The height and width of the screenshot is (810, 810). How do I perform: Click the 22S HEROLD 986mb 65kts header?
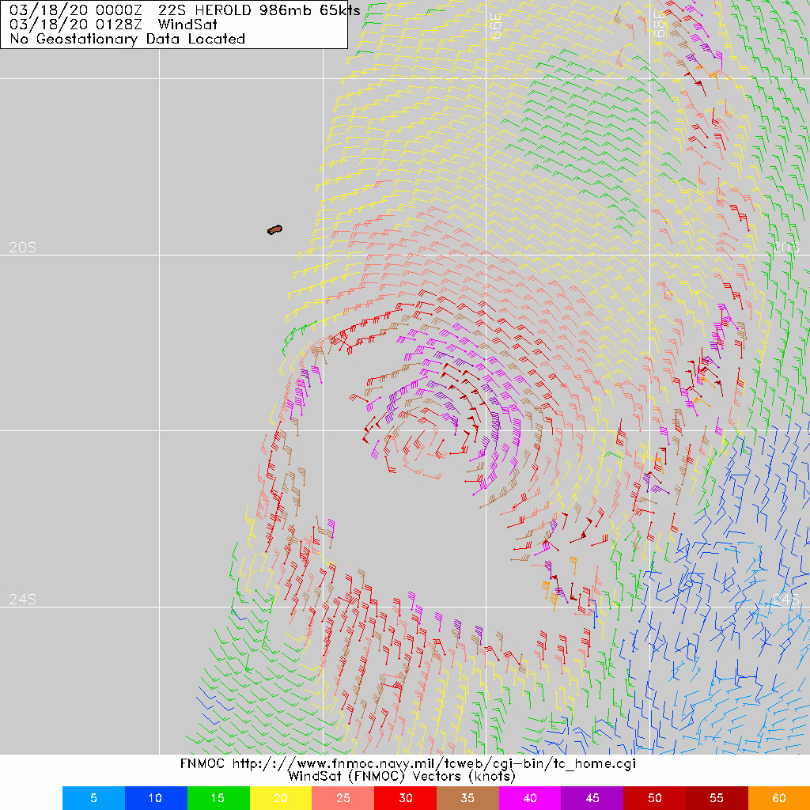(259, 10)
